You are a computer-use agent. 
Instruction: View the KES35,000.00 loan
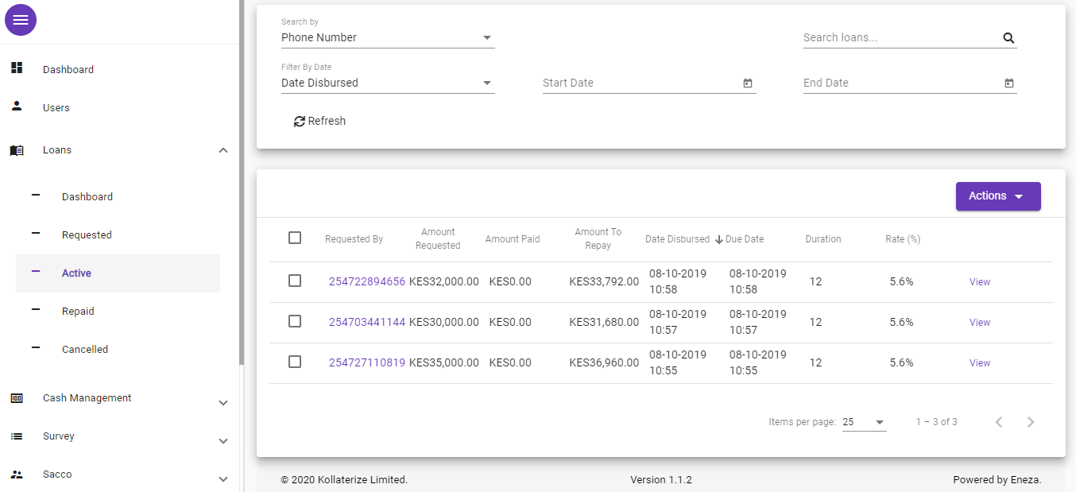[980, 363]
